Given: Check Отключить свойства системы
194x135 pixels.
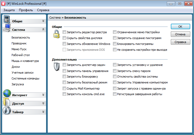Looking at the screenshot, I should (x=115, y=77).
